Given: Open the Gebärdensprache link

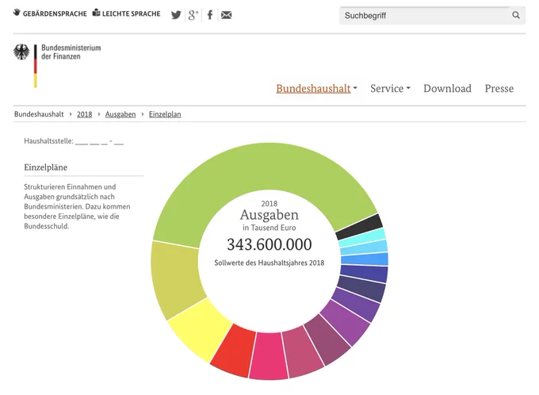Looking at the screenshot, I should pos(55,13).
